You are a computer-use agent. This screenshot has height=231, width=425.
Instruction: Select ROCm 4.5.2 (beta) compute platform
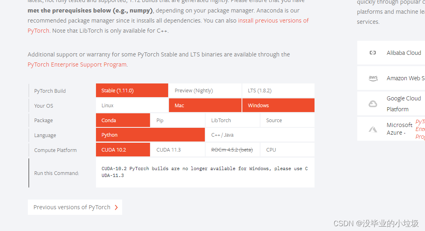pos(233,150)
